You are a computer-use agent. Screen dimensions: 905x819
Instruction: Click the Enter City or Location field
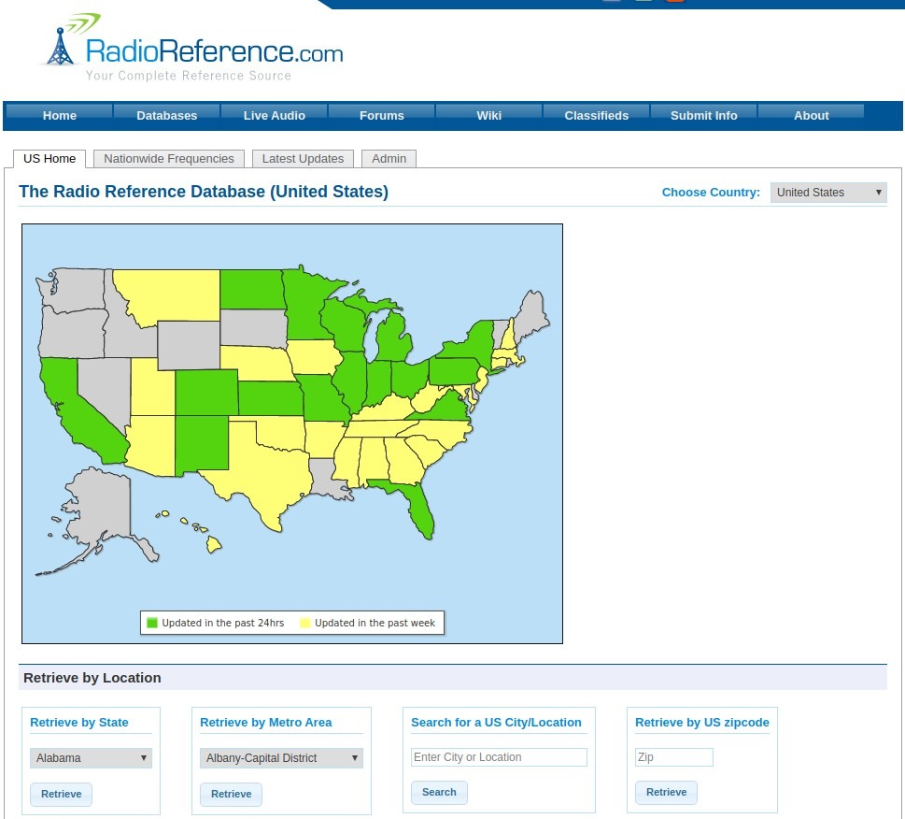[499, 757]
